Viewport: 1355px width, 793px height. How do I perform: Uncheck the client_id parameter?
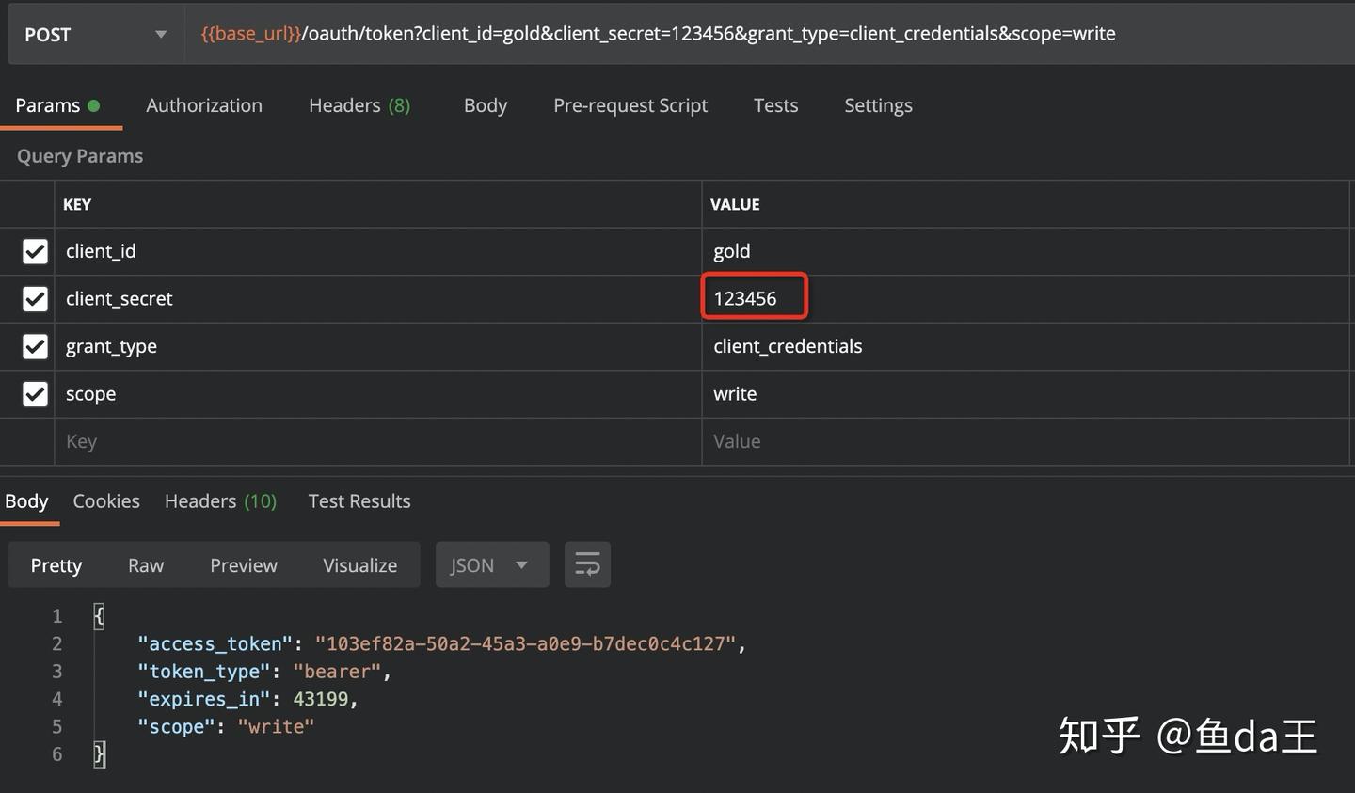[35, 251]
